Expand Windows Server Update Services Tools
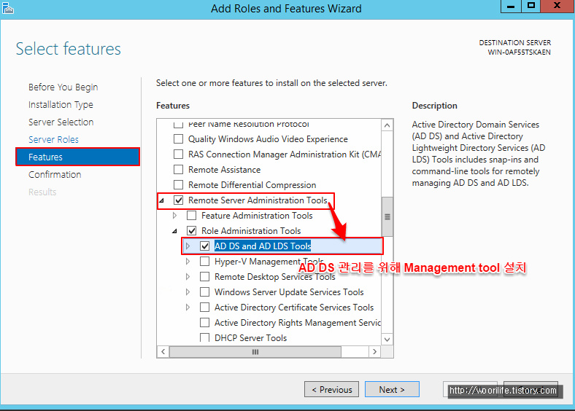This screenshot has width=575, height=411. pos(188,292)
